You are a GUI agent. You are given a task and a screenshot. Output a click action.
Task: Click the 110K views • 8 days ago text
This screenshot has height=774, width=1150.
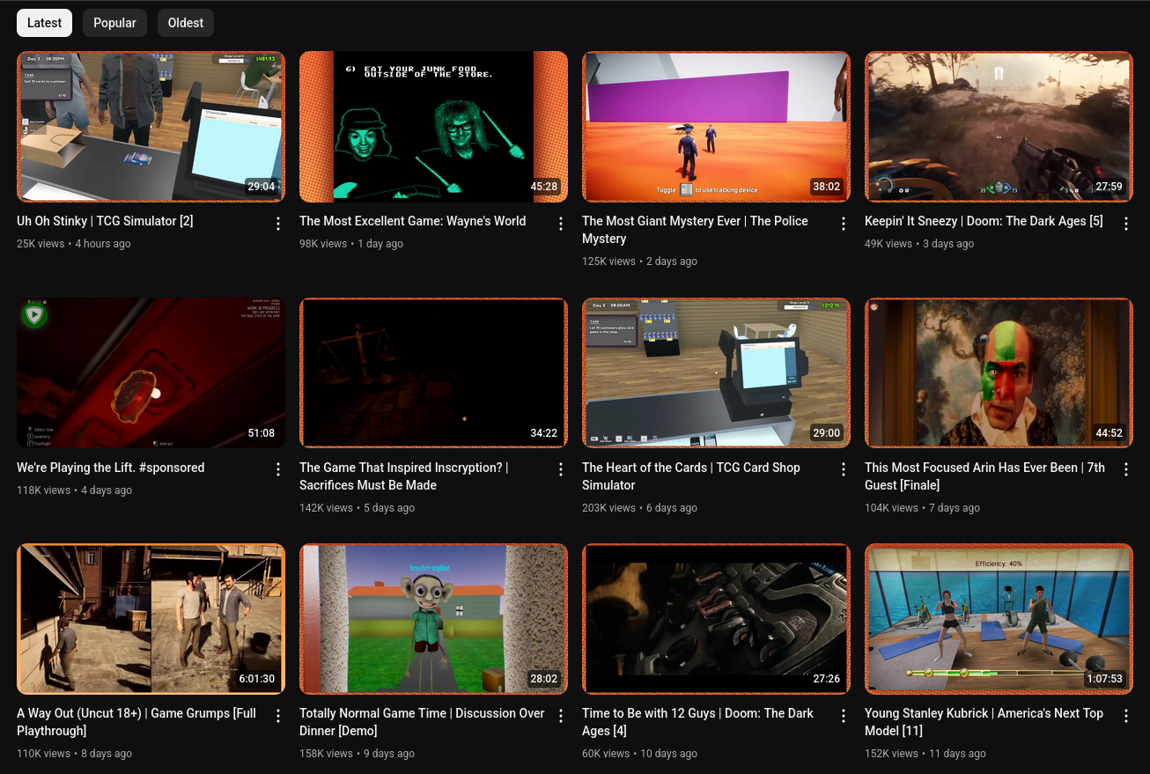pyautogui.click(x=75, y=753)
